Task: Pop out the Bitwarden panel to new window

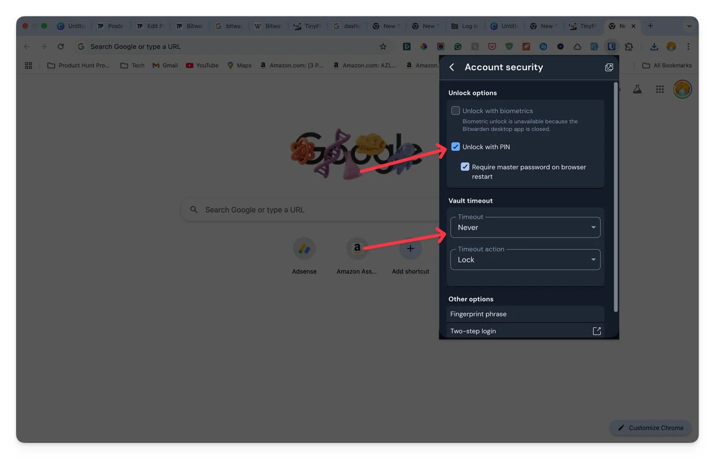Action: (x=609, y=67)
